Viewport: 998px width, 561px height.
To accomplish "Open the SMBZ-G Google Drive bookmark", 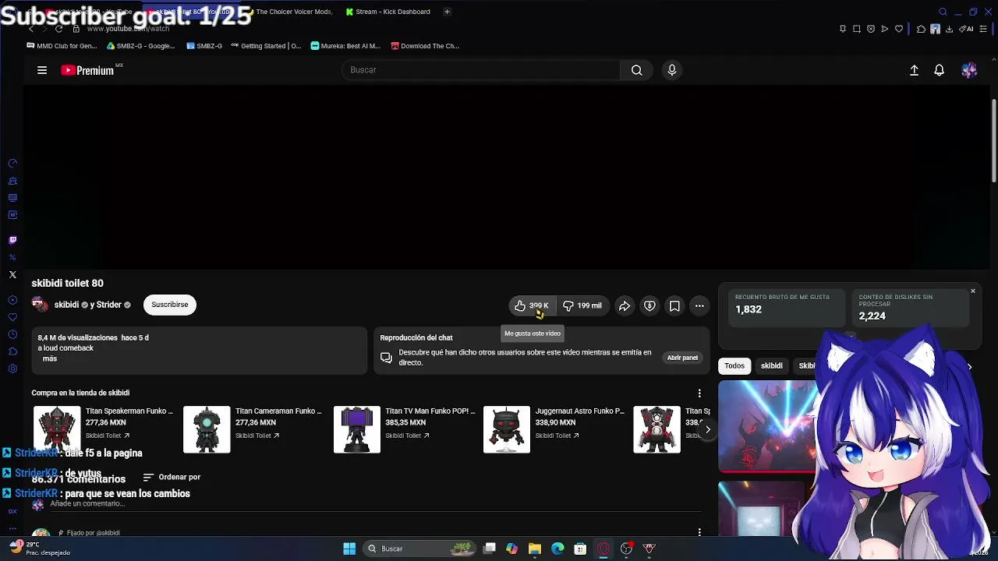I will (141, 46).
